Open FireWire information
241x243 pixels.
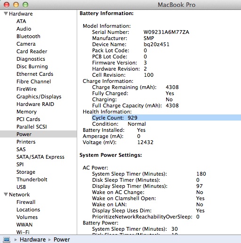[x=26, y=89]
